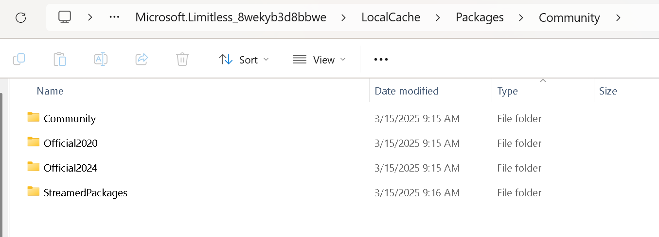Screen dimensions: 659x237
Task: Click the Rename toolbar icon
Action: [101, 59]
